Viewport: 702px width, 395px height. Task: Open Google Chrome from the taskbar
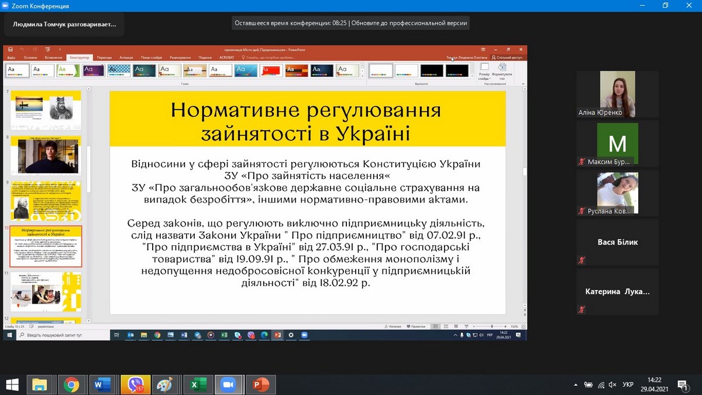72,384
